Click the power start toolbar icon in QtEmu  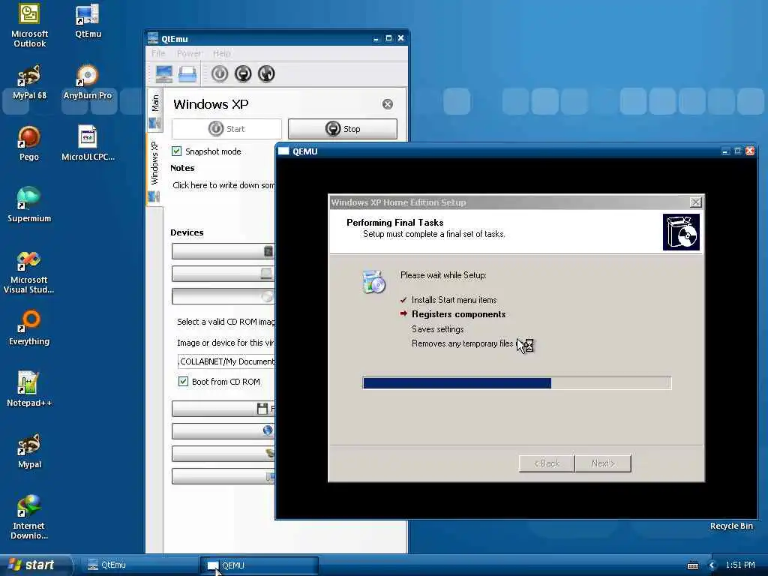coord(220,74)
